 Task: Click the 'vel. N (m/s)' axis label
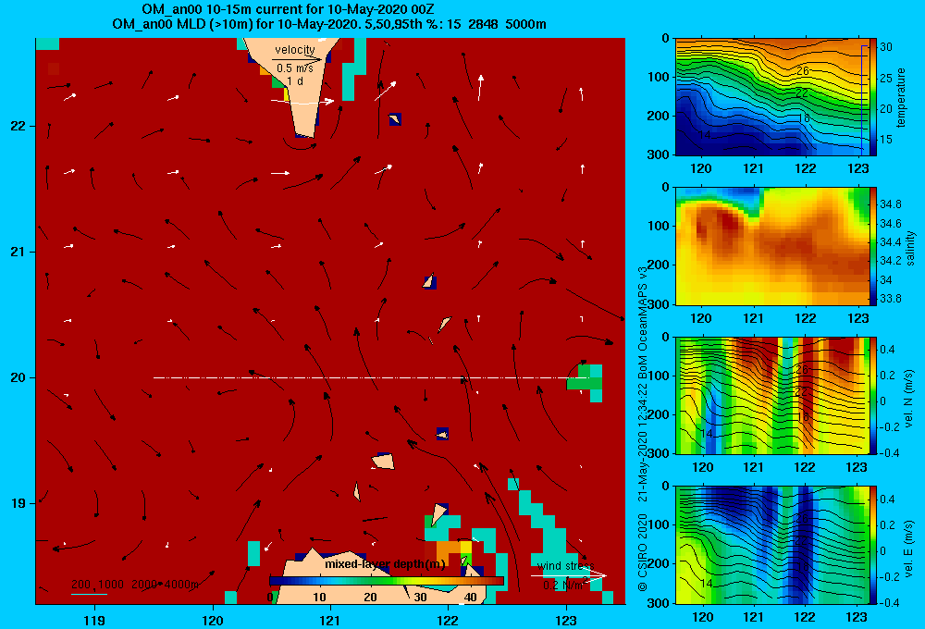[x=909, y=398]
